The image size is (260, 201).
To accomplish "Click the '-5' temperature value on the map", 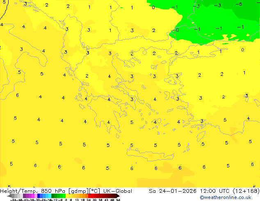I will (x=239, y=4).
